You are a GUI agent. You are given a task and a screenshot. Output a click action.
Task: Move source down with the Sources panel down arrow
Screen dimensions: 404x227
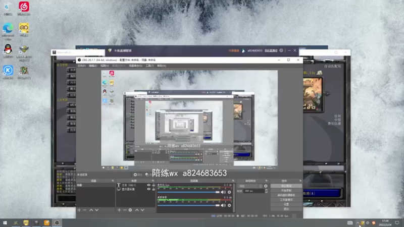click(x=142, y=210)
